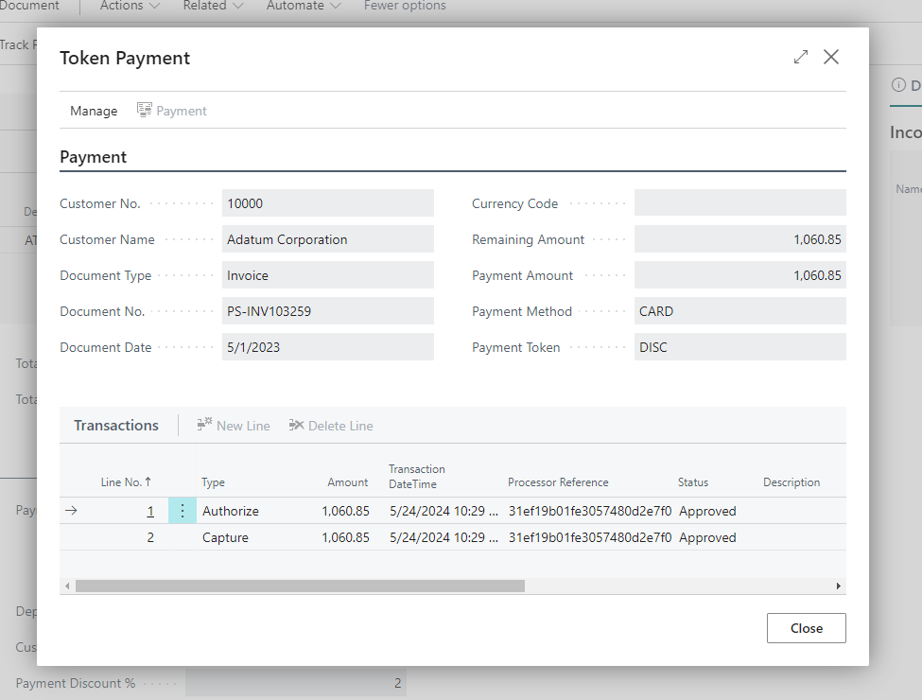
Task: Click the Payment Token field DISC
Action: (x=739, y=347)
